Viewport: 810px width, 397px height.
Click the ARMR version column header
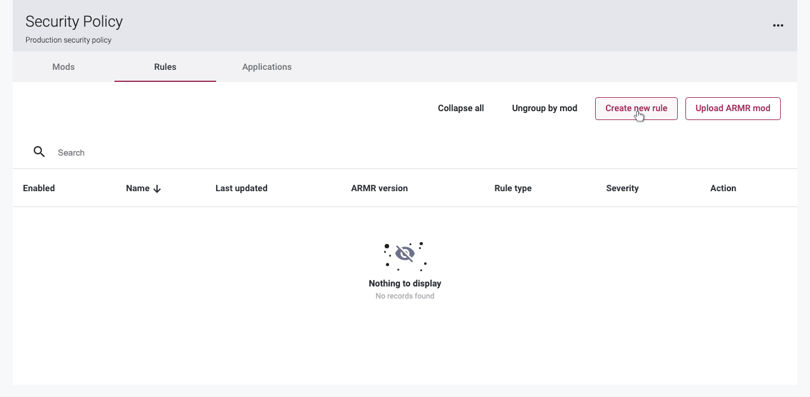click(x=380, y=188)
